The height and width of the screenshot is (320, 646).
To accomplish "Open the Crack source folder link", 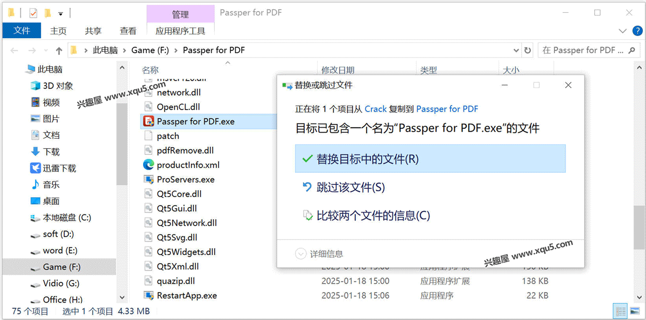I will point(375,109).
